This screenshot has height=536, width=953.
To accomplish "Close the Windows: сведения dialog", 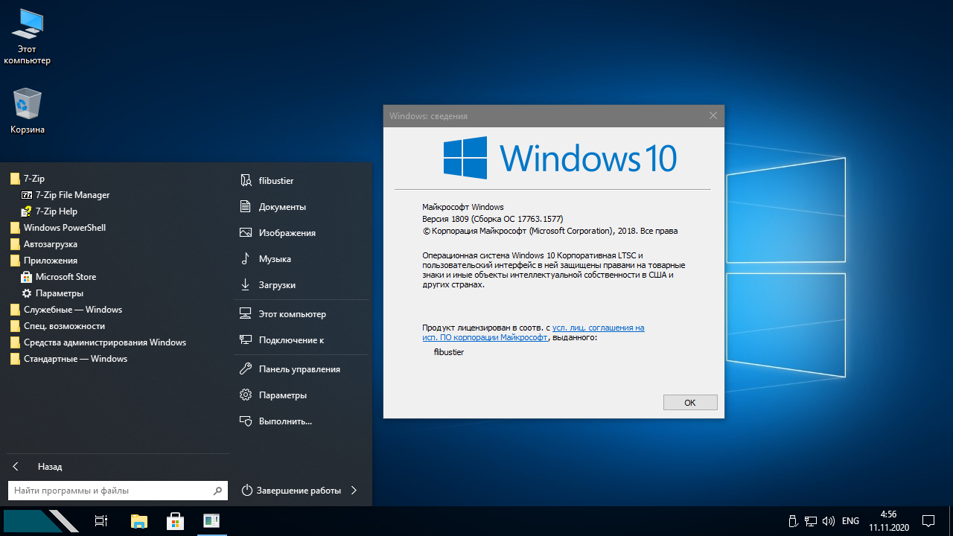I will point(713,115).
